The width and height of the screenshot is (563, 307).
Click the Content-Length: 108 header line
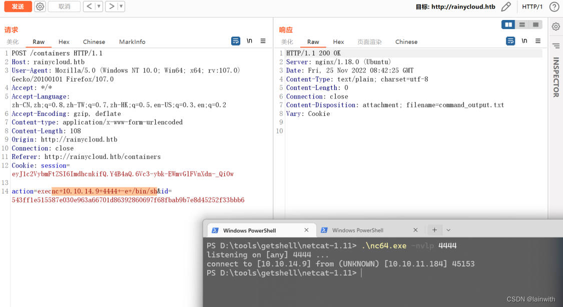coord(47,131)
